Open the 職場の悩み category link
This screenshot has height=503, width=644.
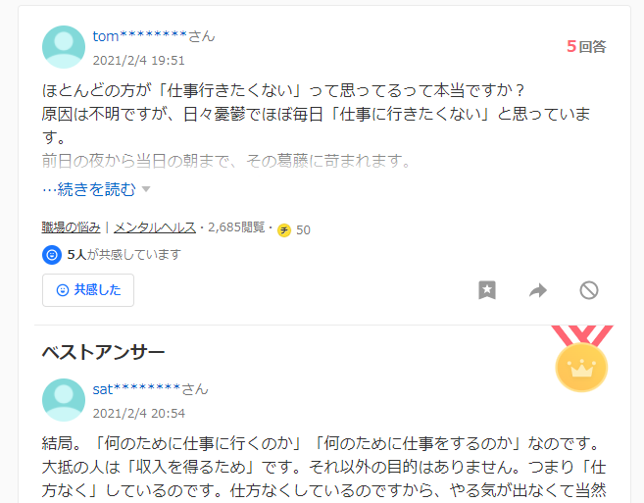[71, 227]
